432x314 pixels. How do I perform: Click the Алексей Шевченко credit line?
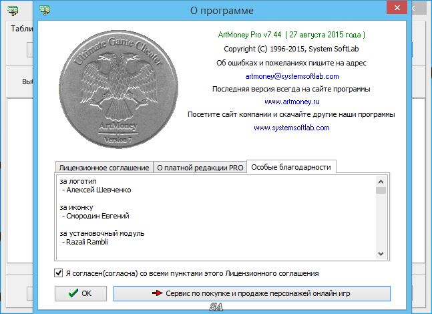click(x=96, y=190)
